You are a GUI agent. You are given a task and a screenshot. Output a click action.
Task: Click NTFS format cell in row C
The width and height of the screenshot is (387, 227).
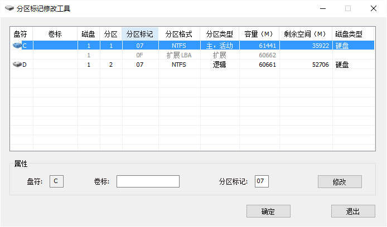point(179,46)
